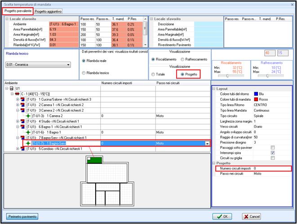Screen dimensions: 297x224
Task: Click the green circuit icon for Camera 2
Action: point(29,116)
